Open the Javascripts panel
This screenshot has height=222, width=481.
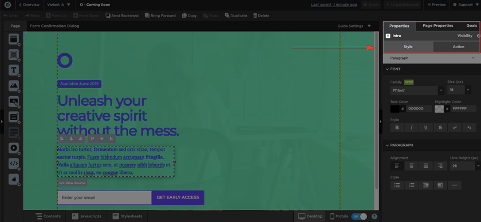coord(86,216)
